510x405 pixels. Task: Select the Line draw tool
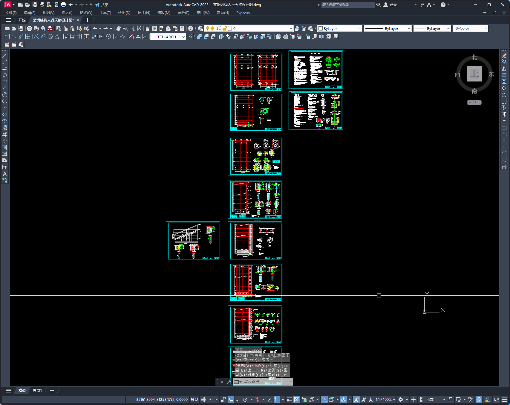click(5, 55)
